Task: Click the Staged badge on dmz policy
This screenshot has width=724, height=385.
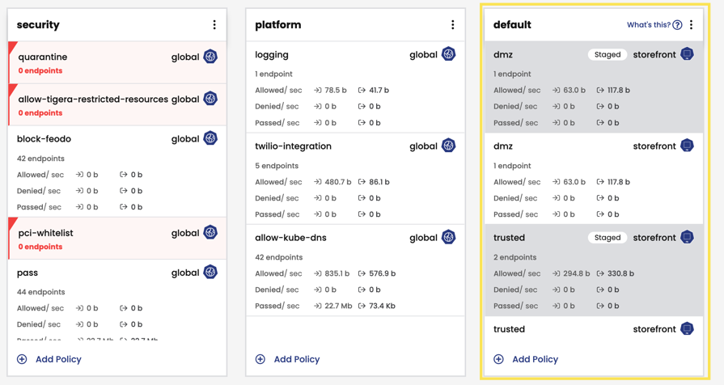Action: 608,55
